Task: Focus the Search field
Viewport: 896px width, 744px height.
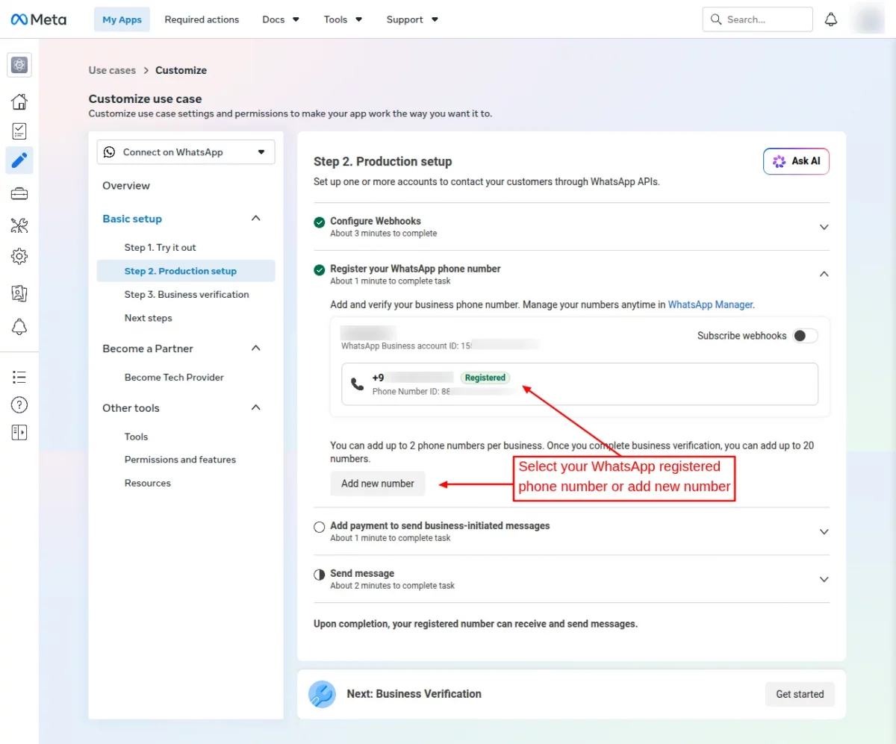Action: pyautogui.click(x=757, y=19)
